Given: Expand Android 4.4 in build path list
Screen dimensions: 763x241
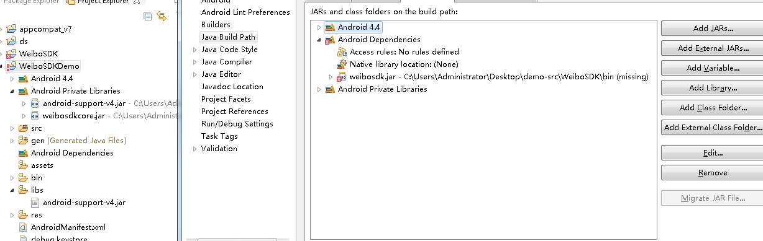Looking at the screenshot, I should click(x=319, y=27).
